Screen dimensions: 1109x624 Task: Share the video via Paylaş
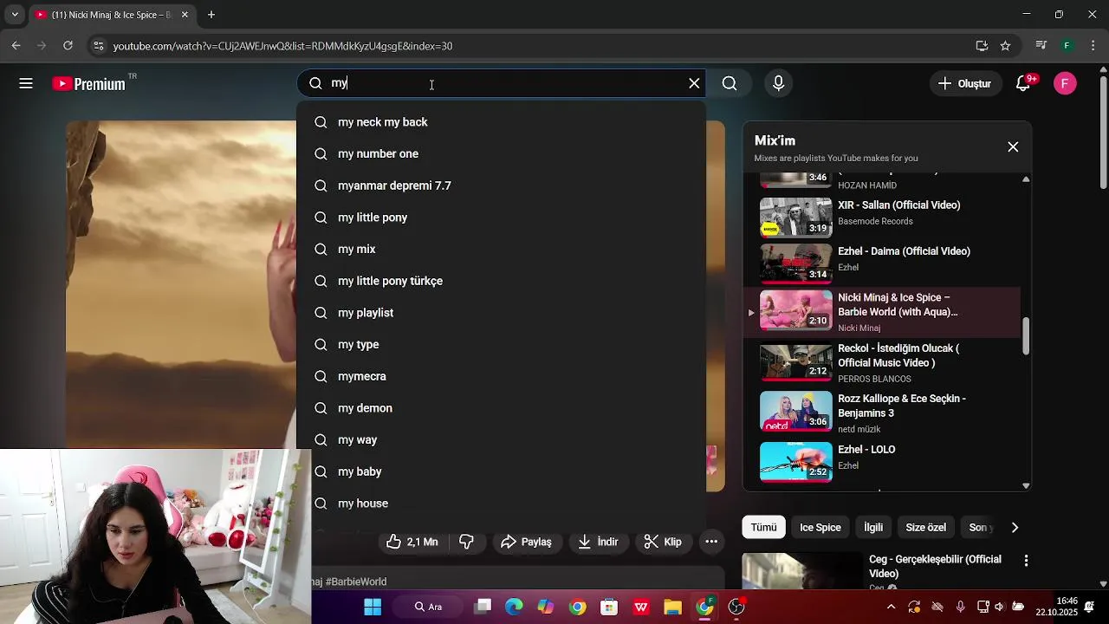(x=527, y=542)
